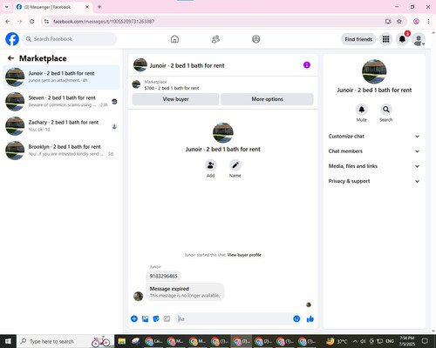The width and height of the screenshot is (436, 348).
Task: Open the Notifications bell icon
Action: 402,39
